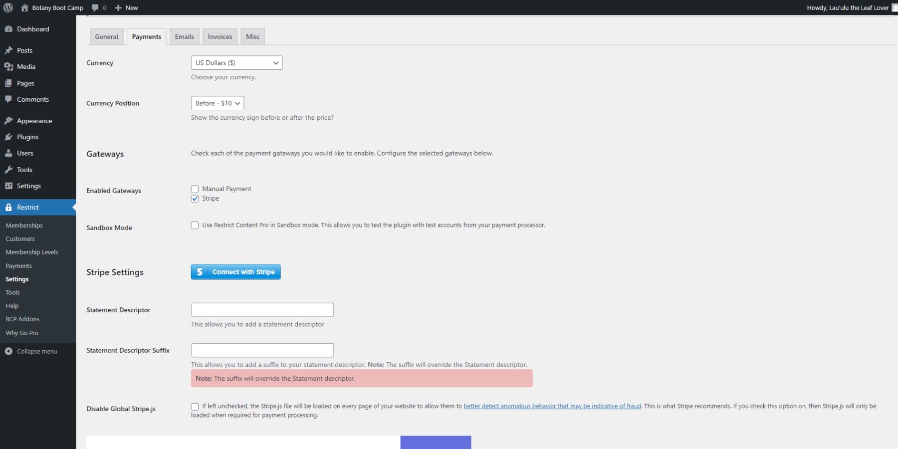Click the Statement Descriptor input field
Image resolution: width=898 pixels, height=449 pixels.
click(262, 309)
